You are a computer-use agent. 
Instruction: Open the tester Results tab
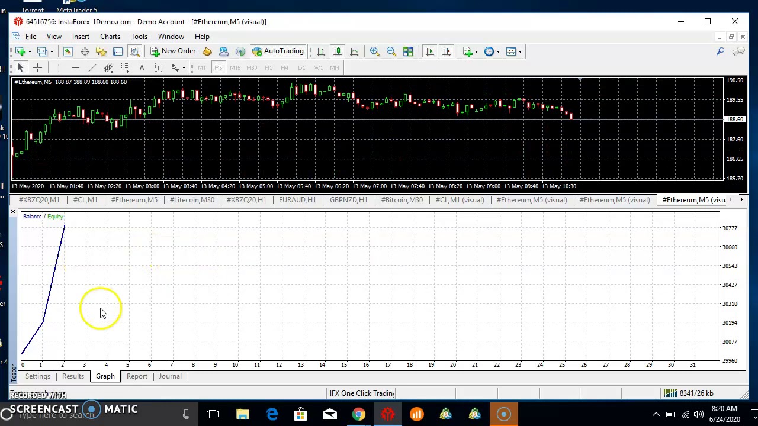(73, 376)
